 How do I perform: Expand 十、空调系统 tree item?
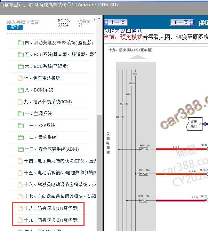(38, 113)
